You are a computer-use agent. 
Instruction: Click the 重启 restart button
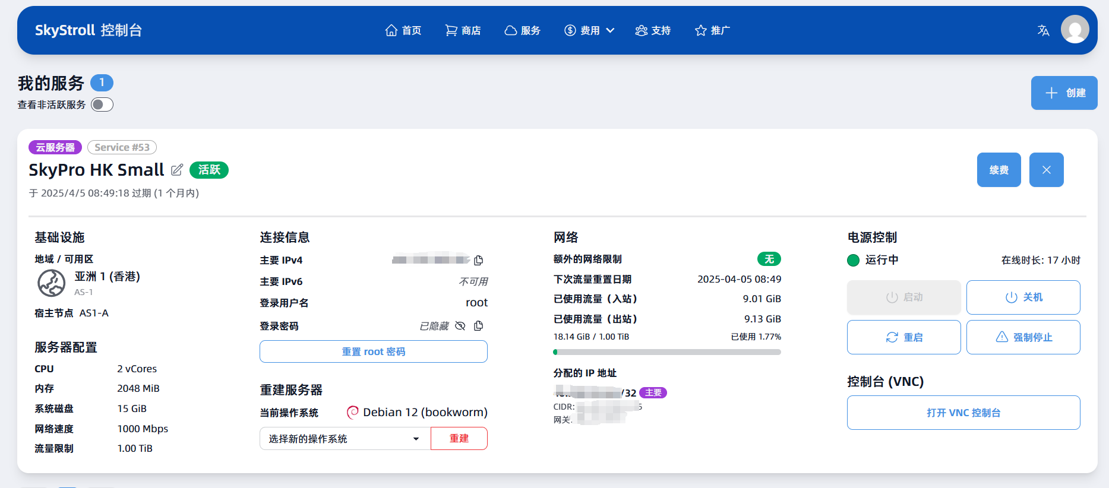(904, 337)
